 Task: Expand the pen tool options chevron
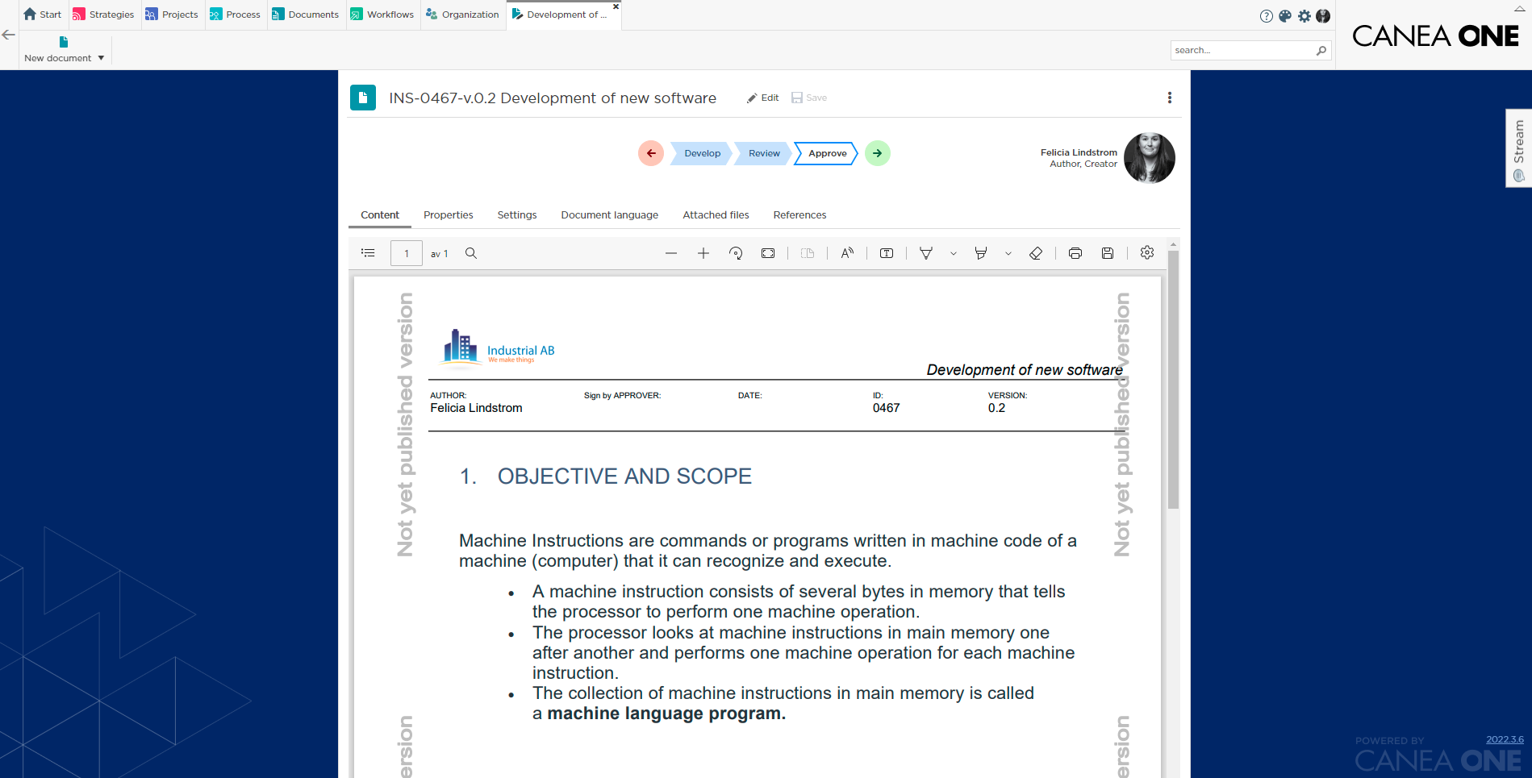coord(954,252)
